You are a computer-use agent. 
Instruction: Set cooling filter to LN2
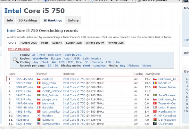[x=109, y=62]
